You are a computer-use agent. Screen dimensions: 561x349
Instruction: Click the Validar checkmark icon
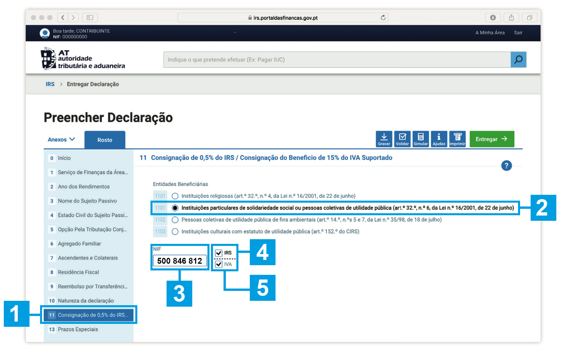[402, 139]
